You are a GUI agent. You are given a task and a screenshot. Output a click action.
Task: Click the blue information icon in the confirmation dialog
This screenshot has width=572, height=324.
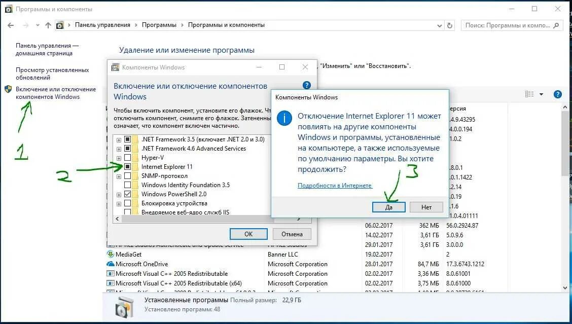[284, 119]
